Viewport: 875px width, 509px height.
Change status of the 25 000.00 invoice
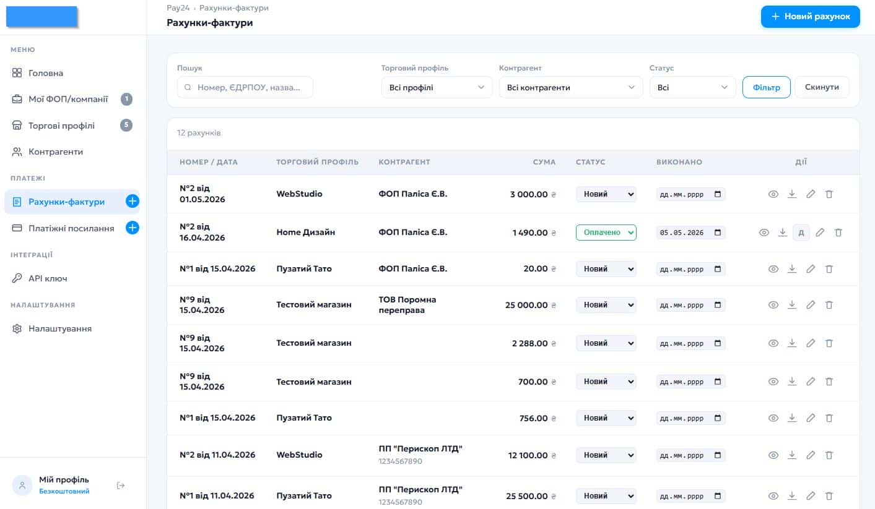coord(606,305)
